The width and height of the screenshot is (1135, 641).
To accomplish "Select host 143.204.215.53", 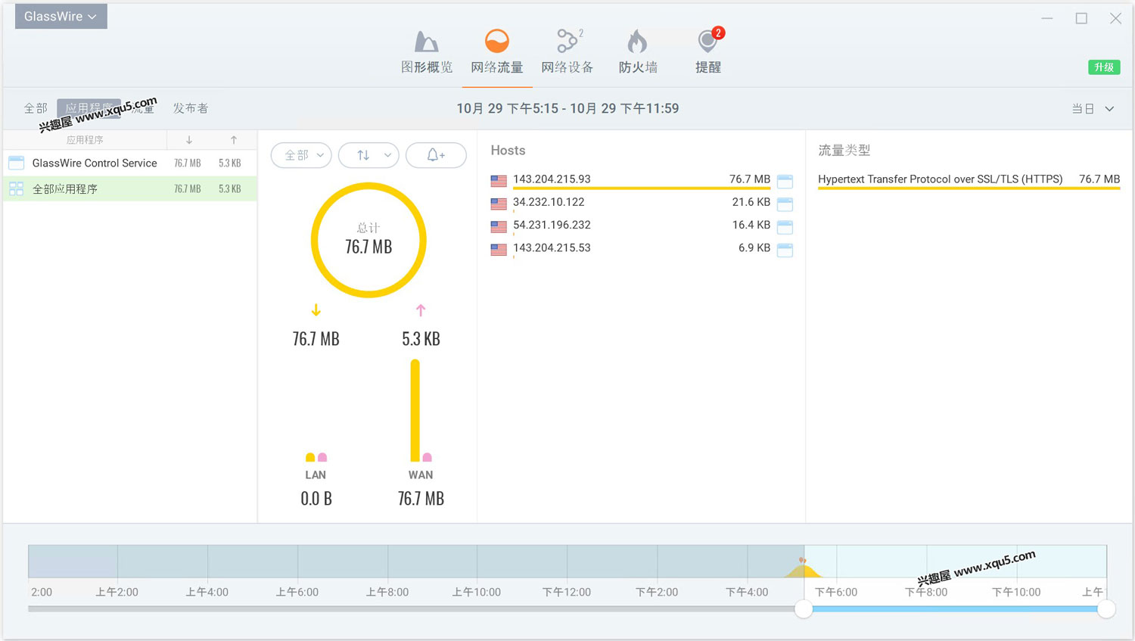I will (x=642, y=247).
